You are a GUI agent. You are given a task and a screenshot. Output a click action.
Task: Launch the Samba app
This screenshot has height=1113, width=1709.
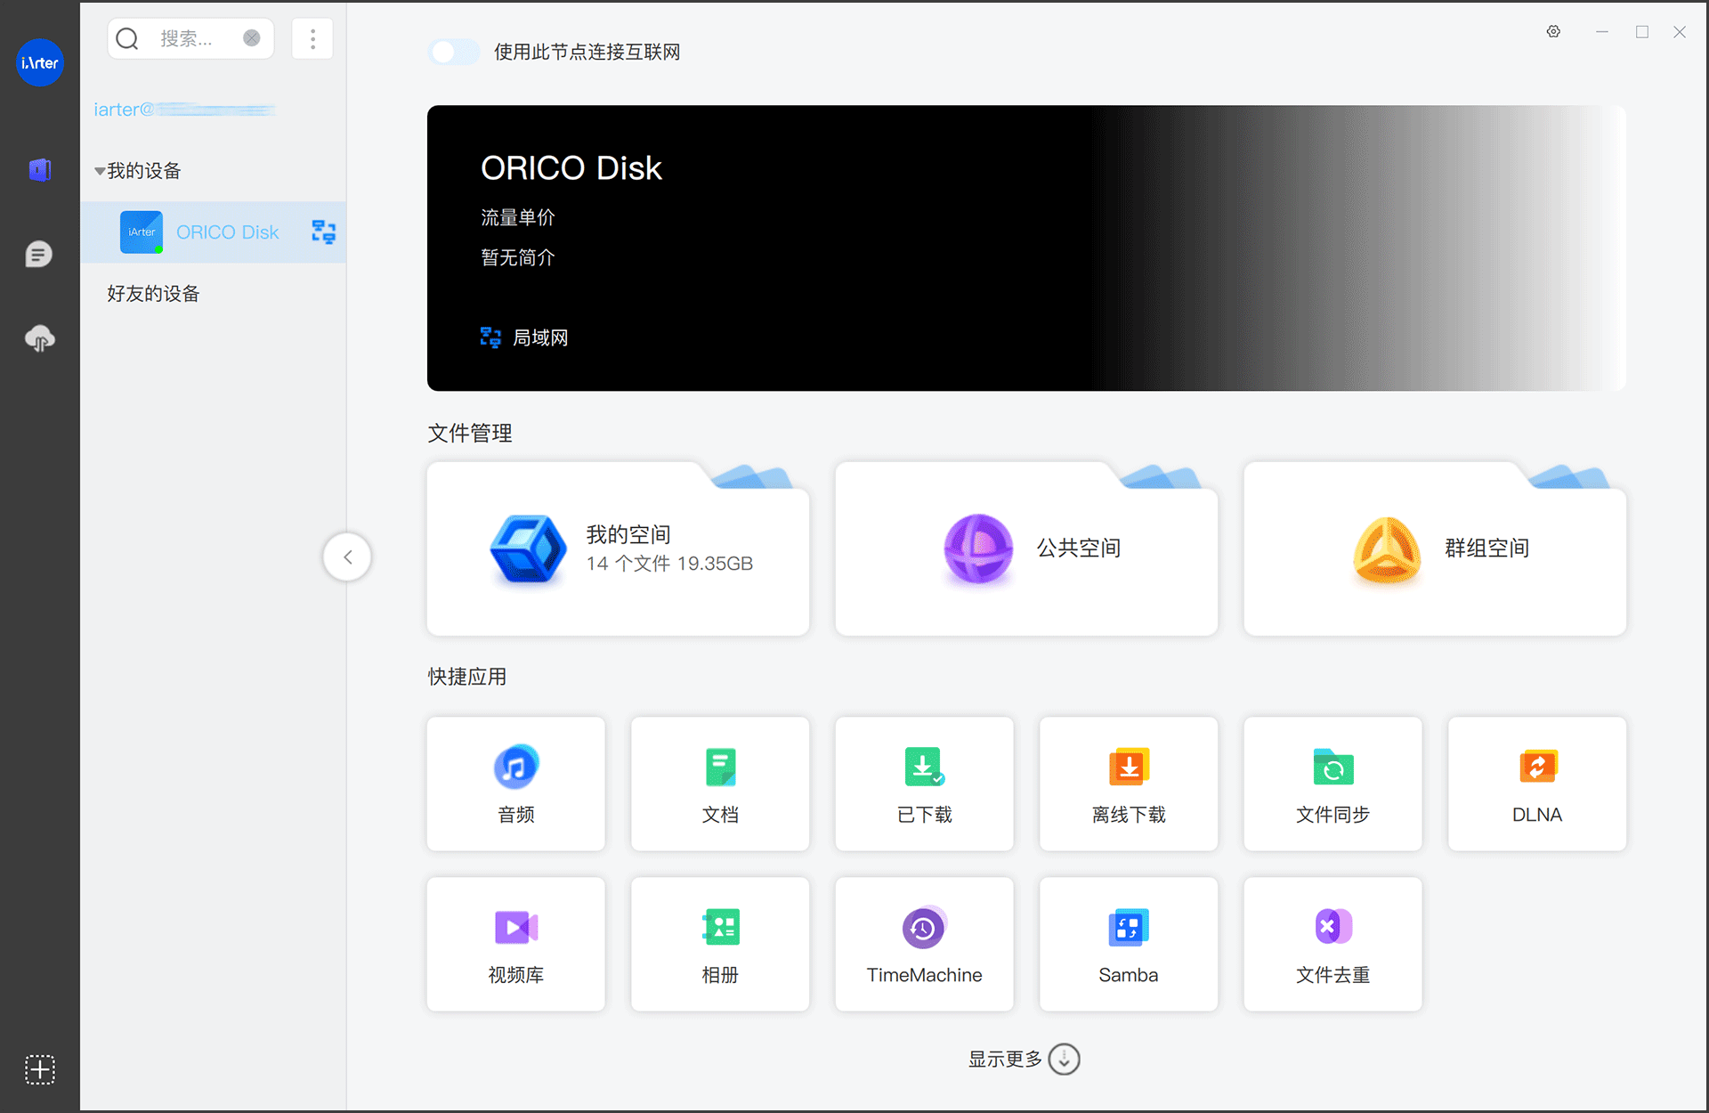point(1129,944)
